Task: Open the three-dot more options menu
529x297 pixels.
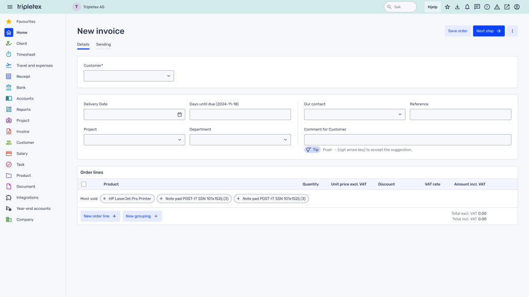Action: [512, 31]
